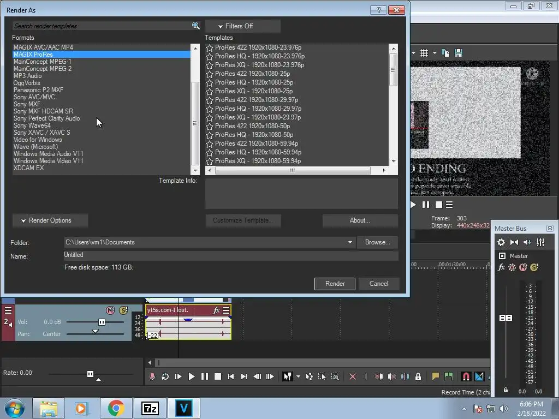Image resolution: width=559 pixels, height=419 pixels.
Task: Select the Normal Edit tool
Action: pos(287,376)
